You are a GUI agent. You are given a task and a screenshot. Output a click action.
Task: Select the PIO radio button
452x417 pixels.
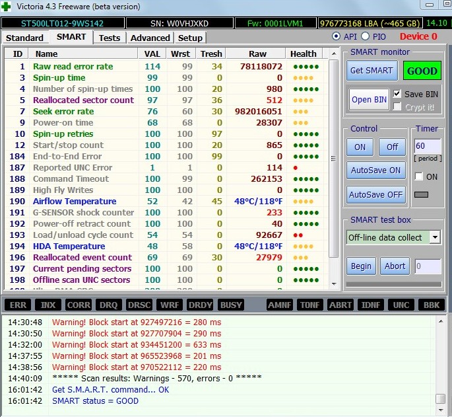coord(365,36)
